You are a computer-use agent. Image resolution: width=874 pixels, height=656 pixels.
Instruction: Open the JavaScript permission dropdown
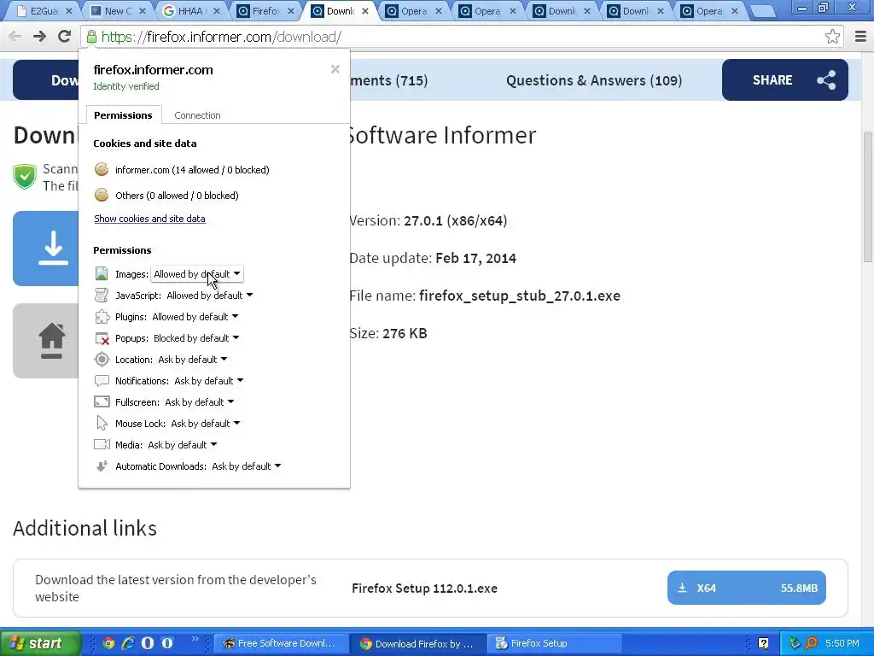coord(210,295)
